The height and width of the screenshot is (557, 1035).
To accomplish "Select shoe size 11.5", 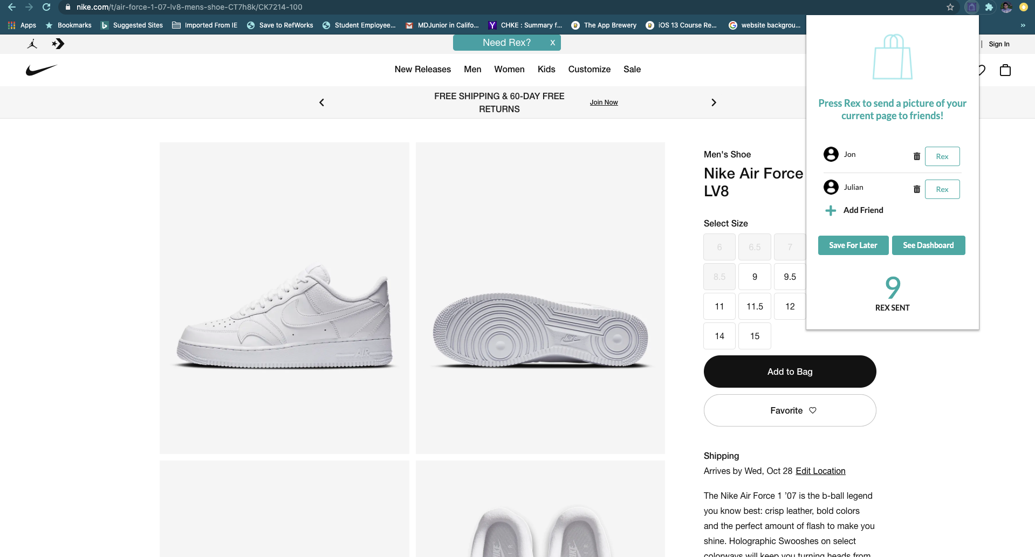I will point(755,306).
